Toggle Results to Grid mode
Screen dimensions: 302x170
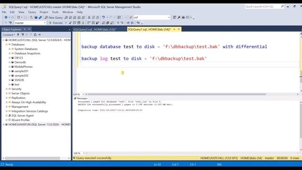point(108,23)
